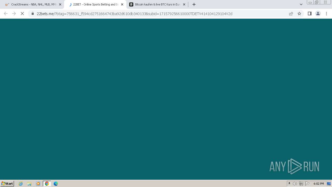Open the Bitcoin kaufen & live BTC tab
332x187 pixels.
[x=157, y=4]
